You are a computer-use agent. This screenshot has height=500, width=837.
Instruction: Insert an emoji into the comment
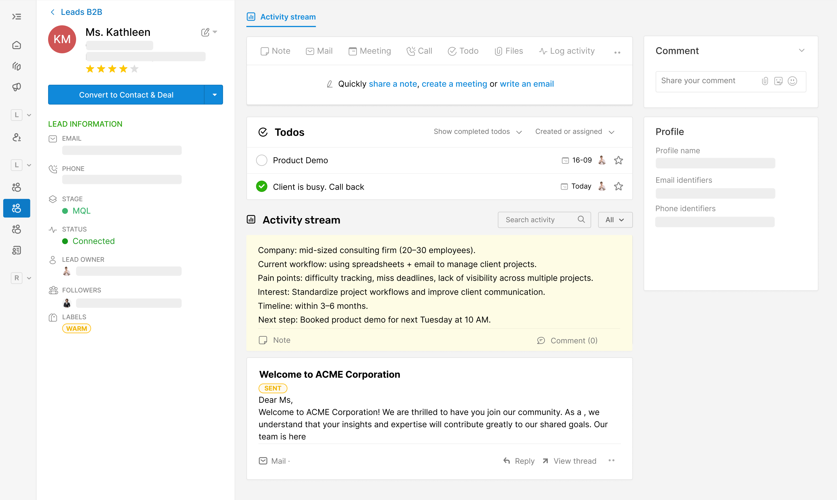click(792, 81)
